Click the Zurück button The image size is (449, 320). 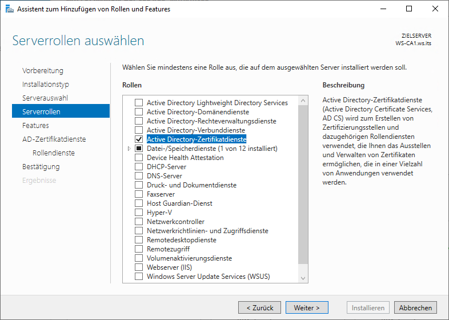[x=259, y=307]
